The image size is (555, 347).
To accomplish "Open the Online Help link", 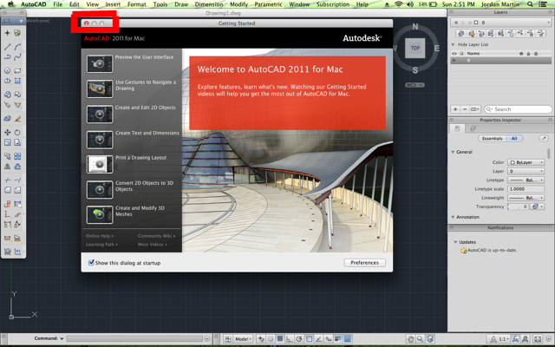I will (x=100, y=236).
